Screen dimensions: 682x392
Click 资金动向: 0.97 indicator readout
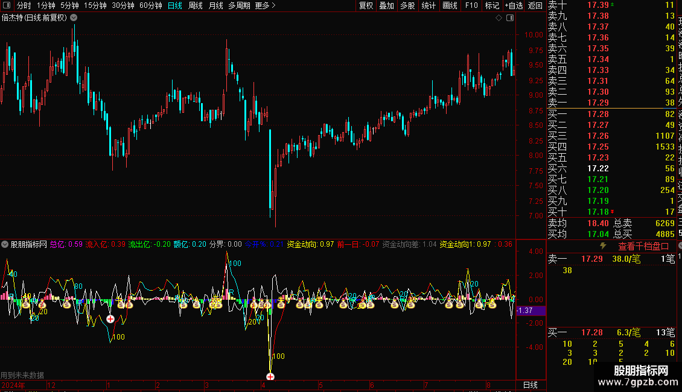pos(310,244)
